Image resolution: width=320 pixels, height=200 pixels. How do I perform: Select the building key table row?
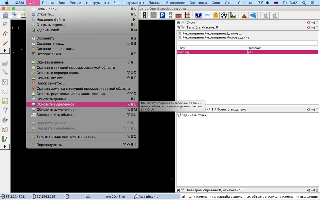point(247,52)
